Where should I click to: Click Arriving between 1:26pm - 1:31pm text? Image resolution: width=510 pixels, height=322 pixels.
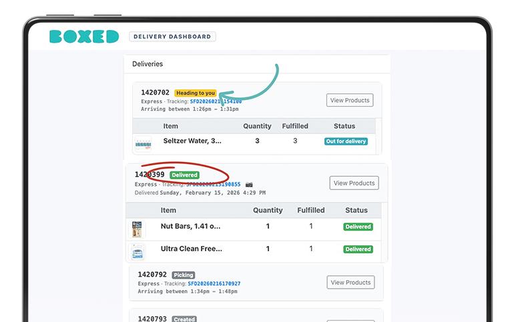click(x=190, y=109)
